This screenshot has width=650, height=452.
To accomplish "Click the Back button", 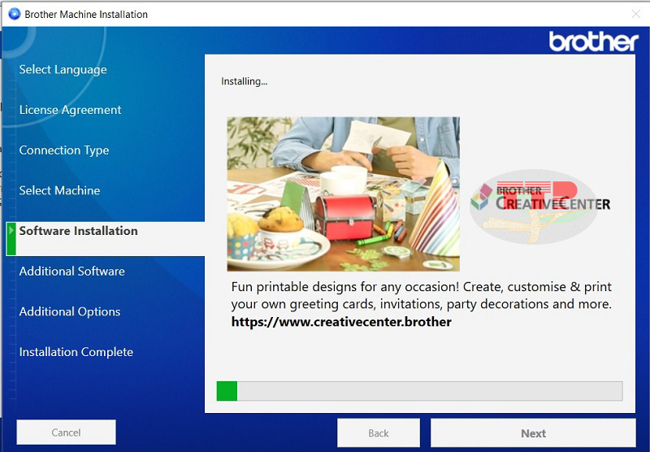I will 379,433.
